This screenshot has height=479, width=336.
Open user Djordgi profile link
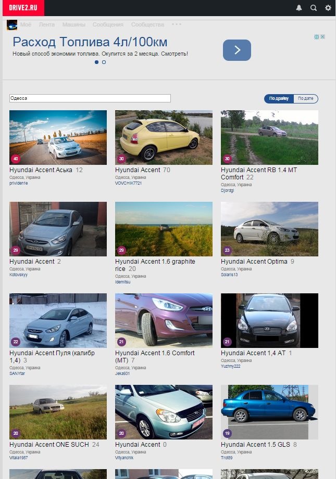click(x=227, y=190)
